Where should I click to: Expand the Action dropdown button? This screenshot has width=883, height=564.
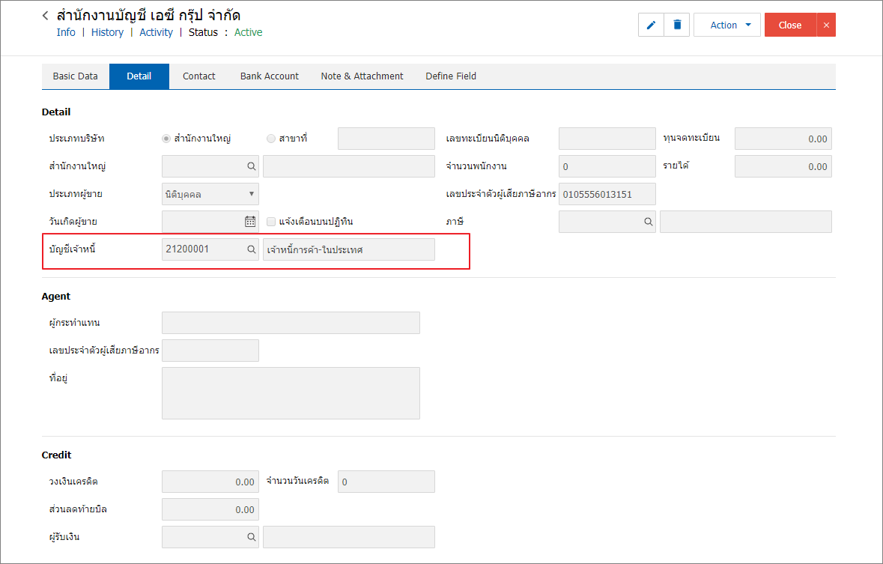pyautogui.click(x=727, y=25)
